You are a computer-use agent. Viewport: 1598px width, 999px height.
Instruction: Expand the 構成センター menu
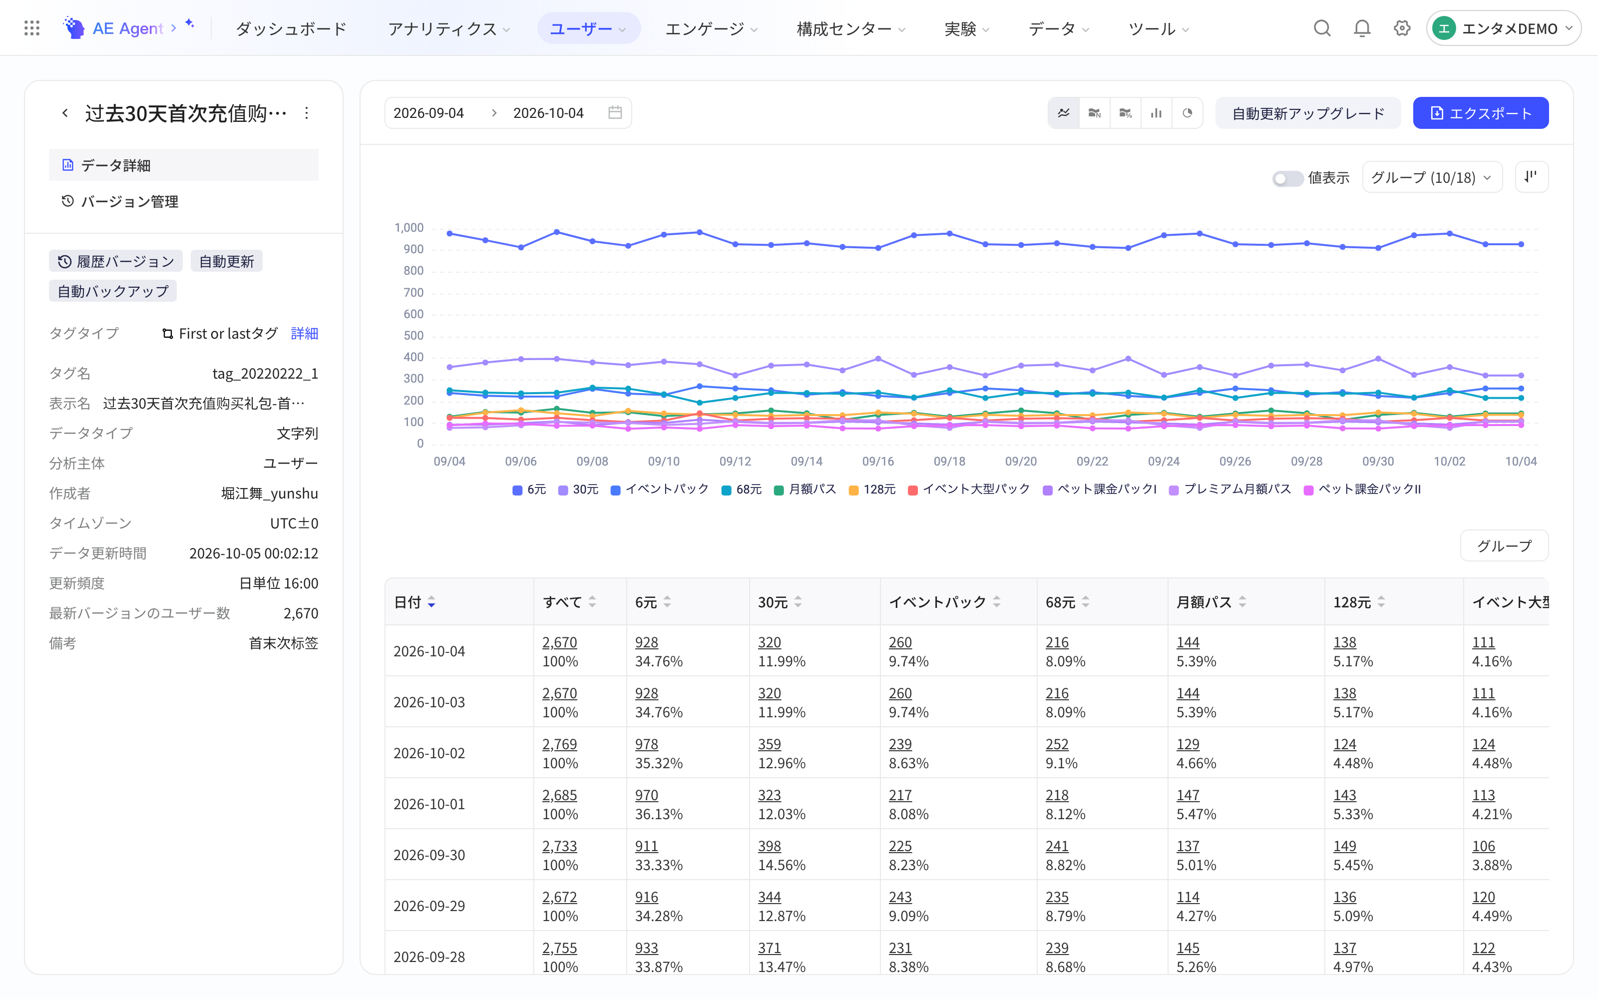coord(850,28)
